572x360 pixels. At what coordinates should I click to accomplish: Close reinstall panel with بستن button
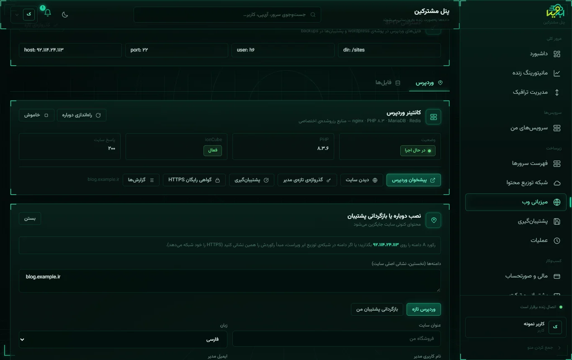pos(30,219)
